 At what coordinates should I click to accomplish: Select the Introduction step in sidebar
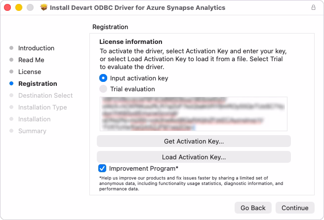[x=36, y=48]
